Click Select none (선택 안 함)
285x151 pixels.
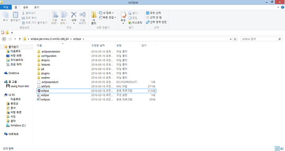tap(154, 17)
